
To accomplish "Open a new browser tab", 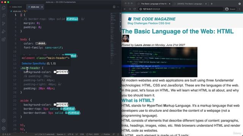I will coord(212,4).
